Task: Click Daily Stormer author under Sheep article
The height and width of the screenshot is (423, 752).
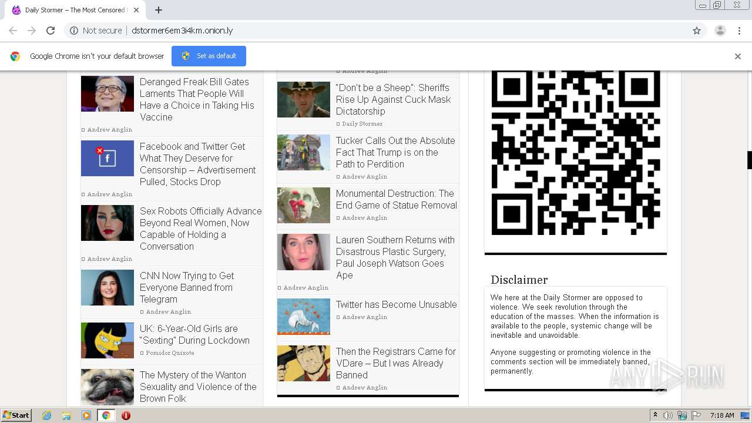Action: point(362,123)
